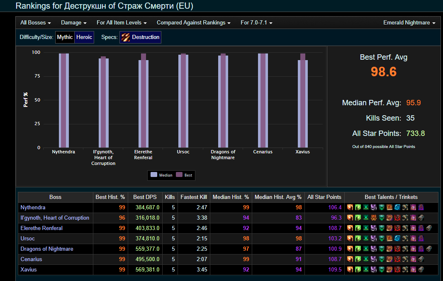
Task: Click the purple robe icon in Elerethe Renferal row
Action: click(x=421, y=228)
